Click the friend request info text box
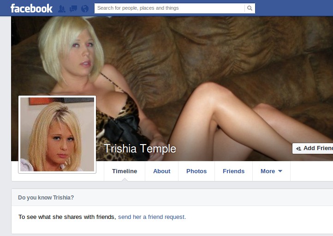 (x=172, y=220)
